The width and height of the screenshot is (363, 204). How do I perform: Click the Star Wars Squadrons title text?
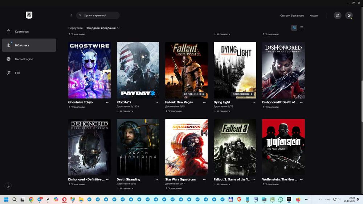(x=180, y=179)
